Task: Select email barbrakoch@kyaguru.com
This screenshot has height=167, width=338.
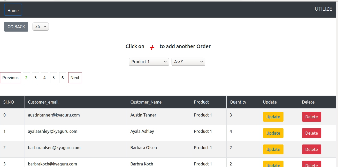Action: pyautogui.click(x=52, y=164)
